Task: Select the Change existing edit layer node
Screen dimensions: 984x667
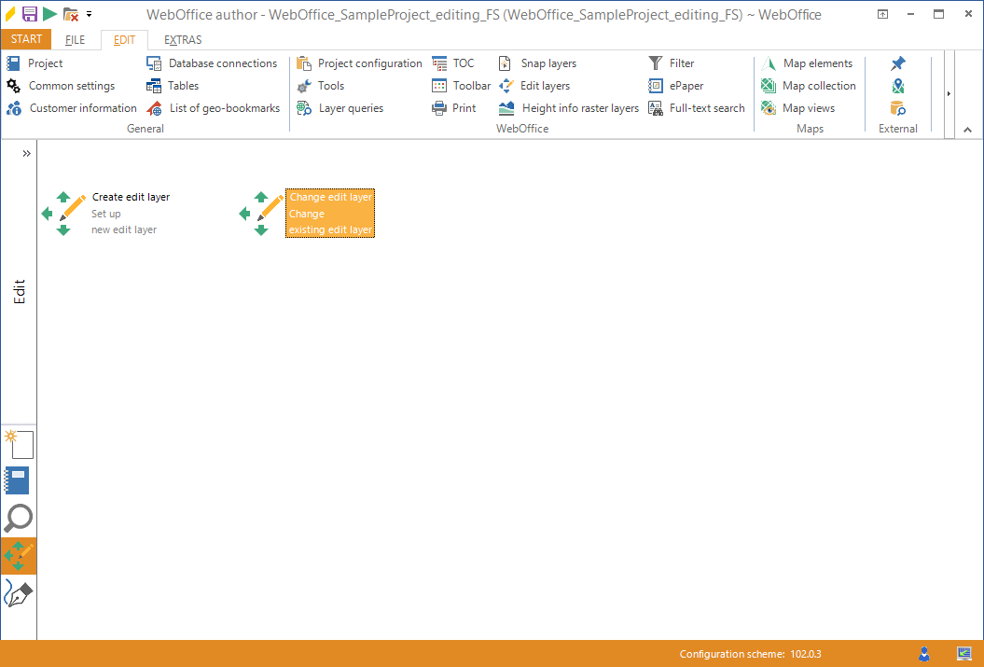Action: 329,213
